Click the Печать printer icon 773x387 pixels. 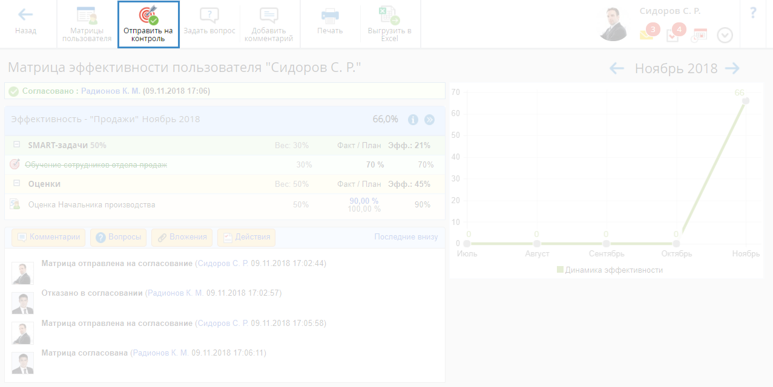(x=330, y=15)
